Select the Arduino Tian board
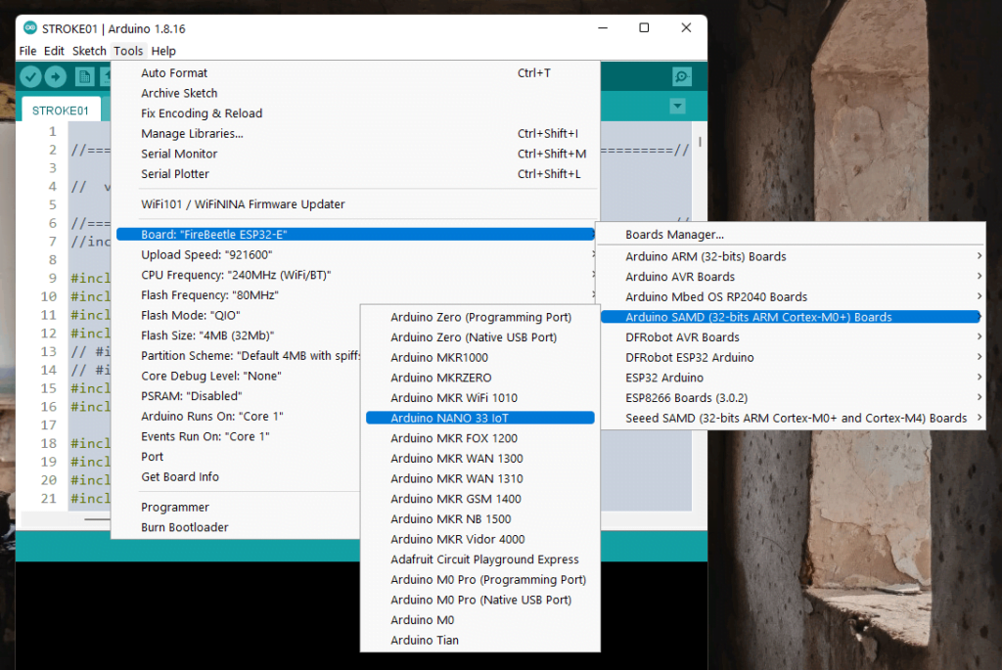This screenshot has height=670, width=1002. 479,641
